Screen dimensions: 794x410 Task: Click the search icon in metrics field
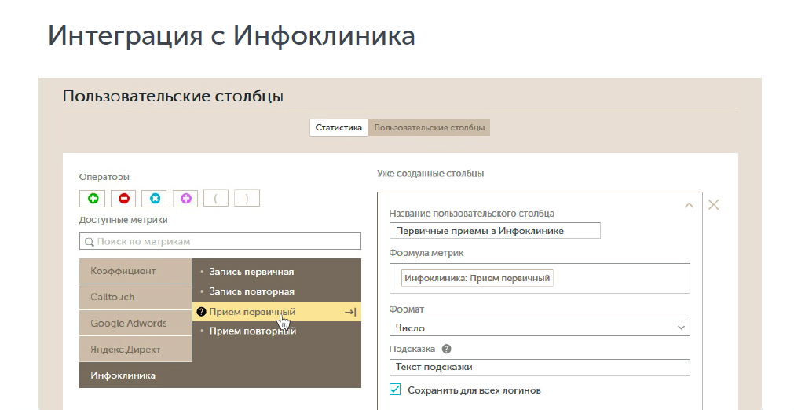click(x=89, y=242)
